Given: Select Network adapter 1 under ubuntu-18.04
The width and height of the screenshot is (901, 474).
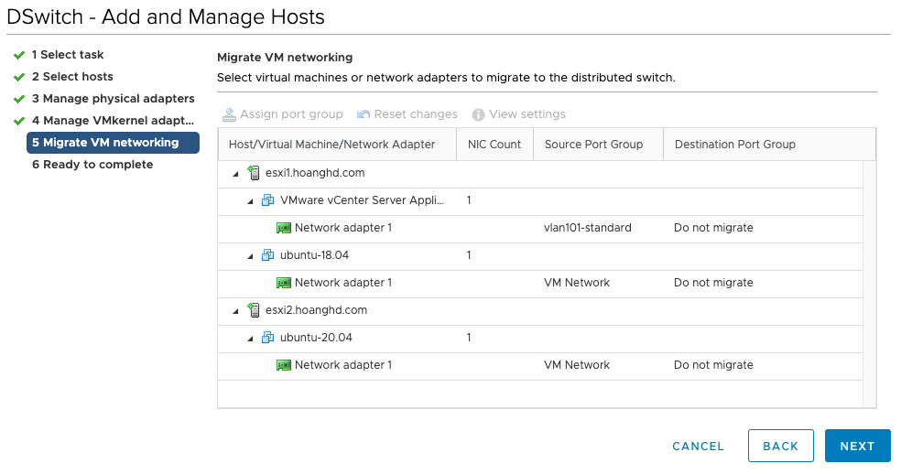Looking at the screenshot, I should (343, 283).
